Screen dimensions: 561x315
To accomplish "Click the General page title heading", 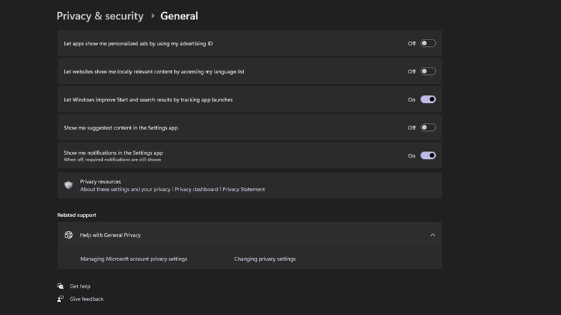I will pyautogui.click(x=179, y=16).
